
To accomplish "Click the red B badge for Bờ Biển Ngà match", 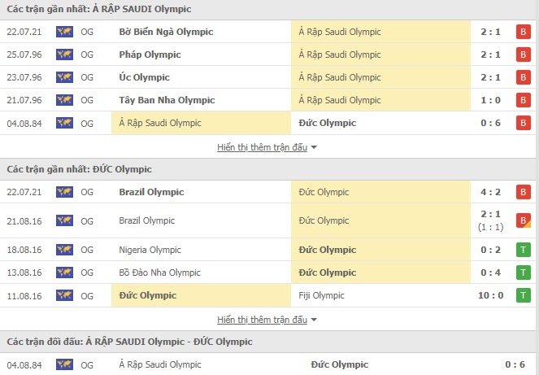I will [x=524, y=32].
